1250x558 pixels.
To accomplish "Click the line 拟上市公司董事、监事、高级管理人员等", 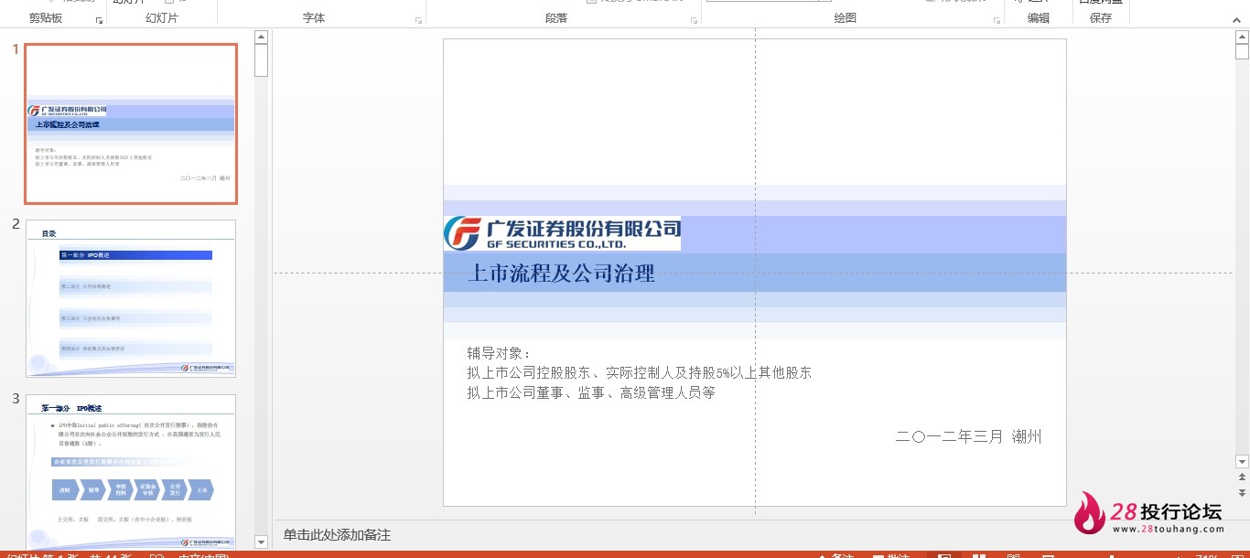I will click(x=590, y=393).
